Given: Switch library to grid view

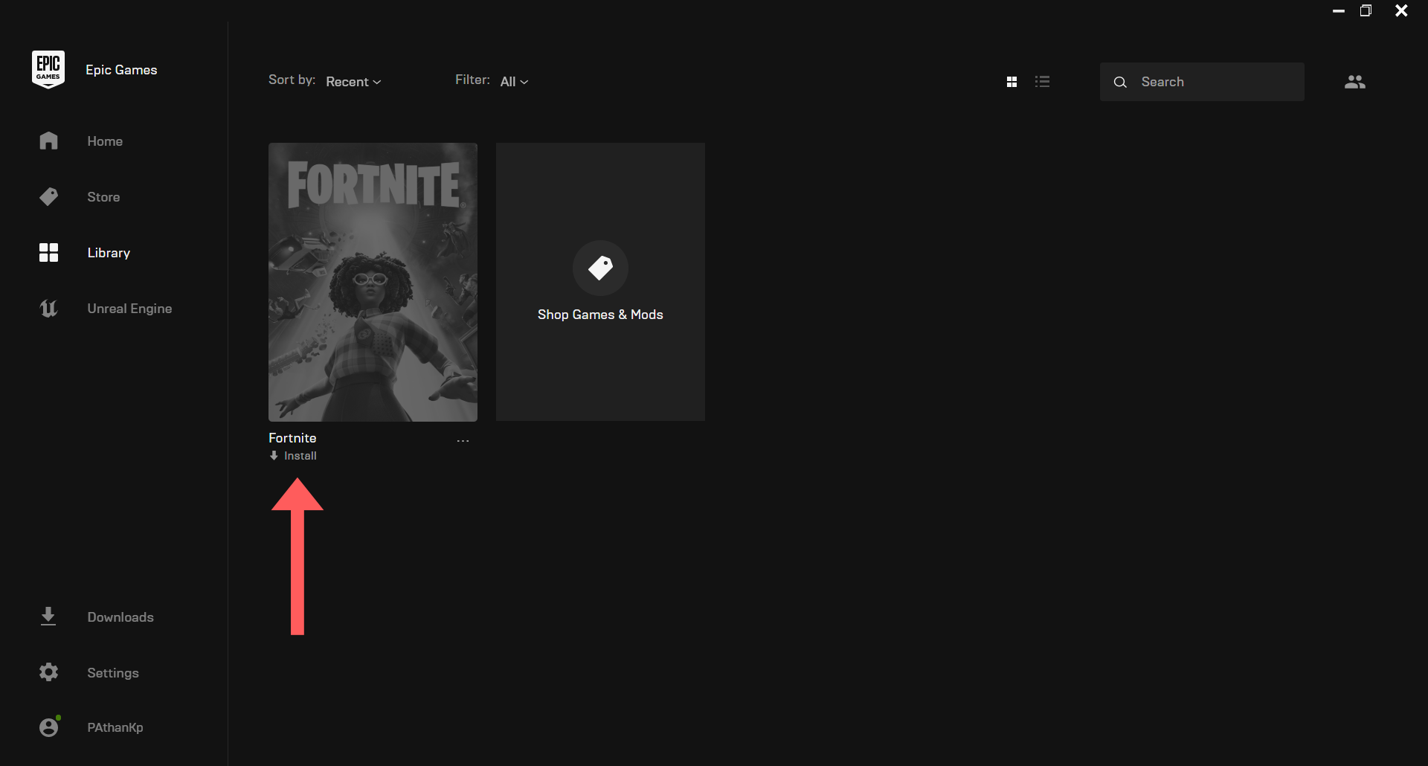Looking at the screenshot, I should (1012, 81).
